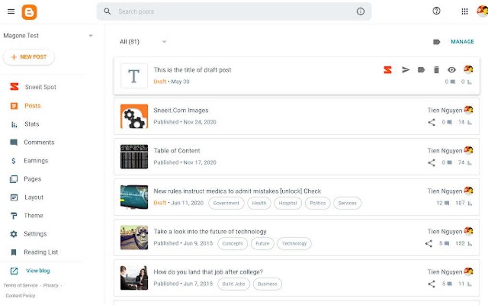This screenshot has height=305, width=488.
Task: Click the MANAGE labels link
Action: click(x=462, y=42)
